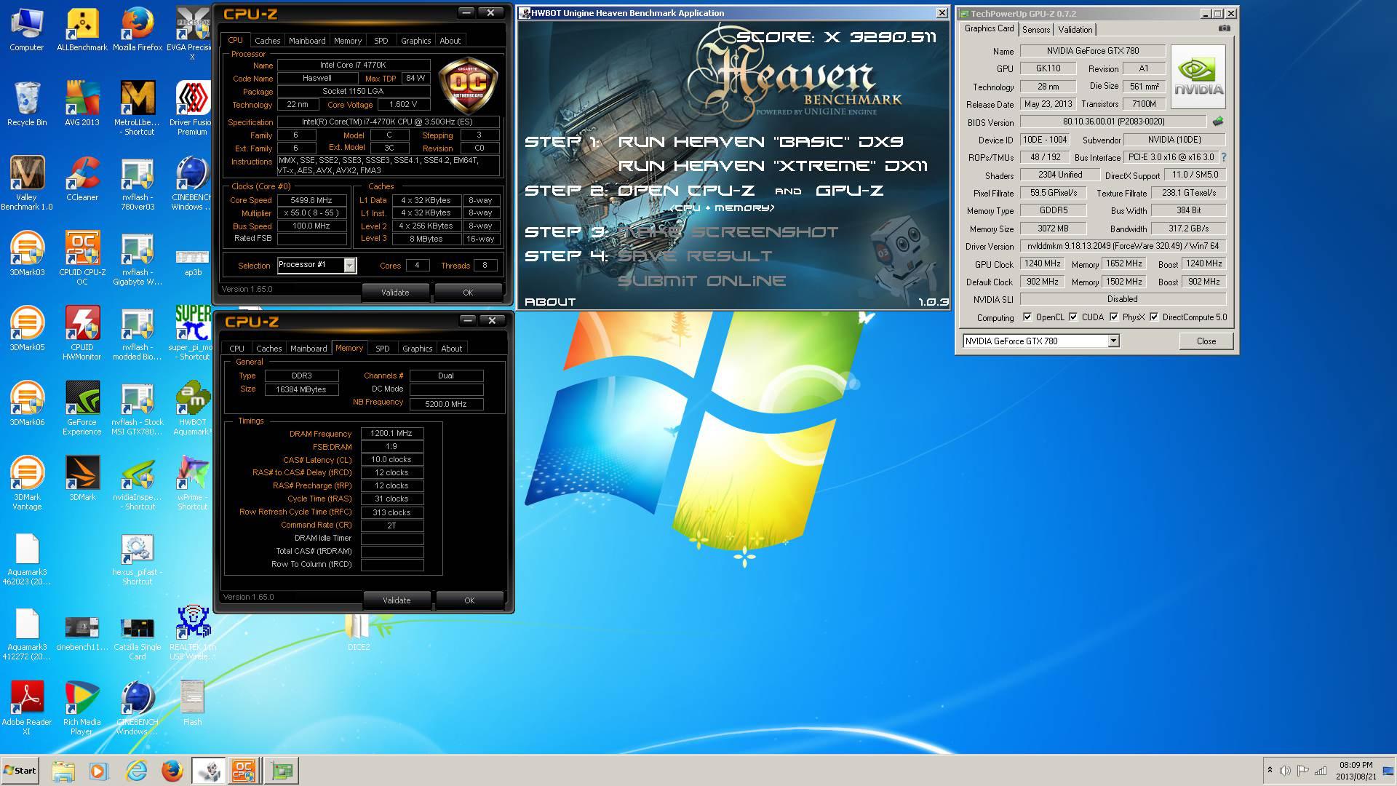Open Adobe Reader XI desktop icon

[27, 708]
